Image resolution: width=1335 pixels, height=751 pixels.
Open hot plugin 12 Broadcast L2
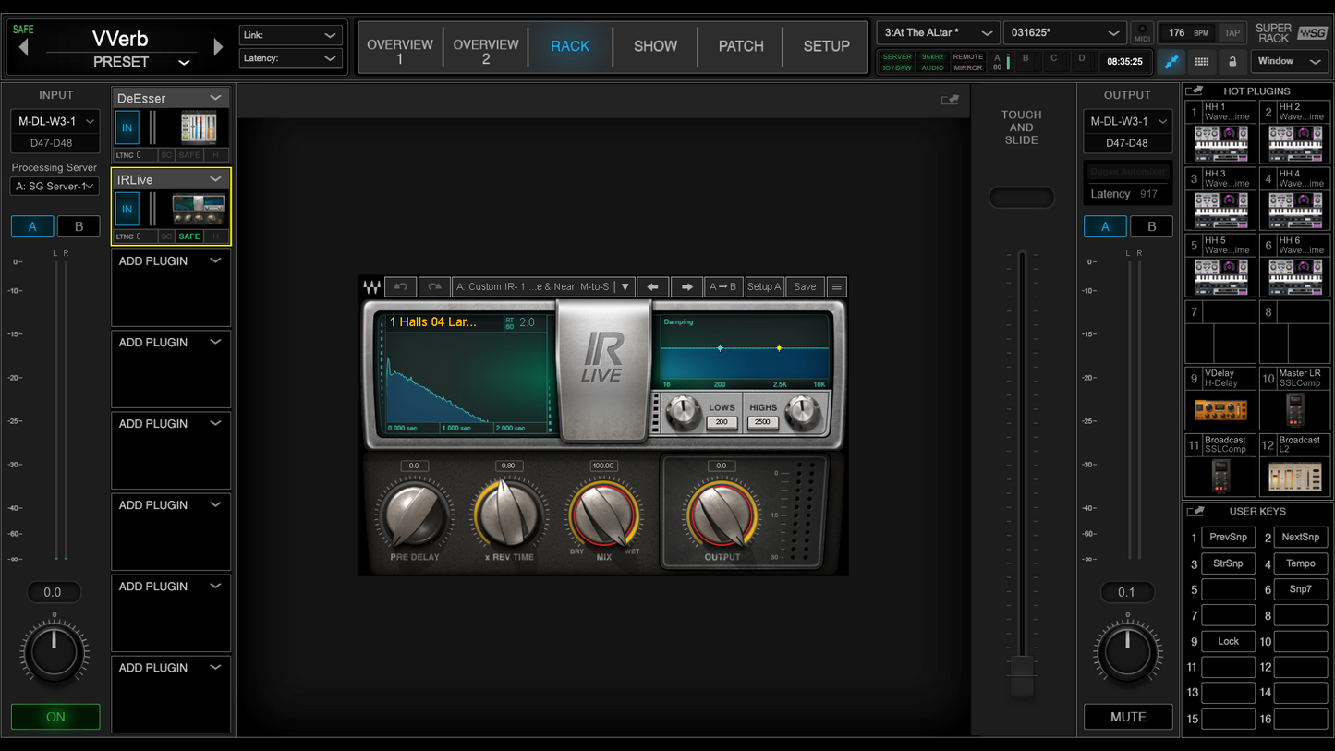click(x=1294, y=475)
